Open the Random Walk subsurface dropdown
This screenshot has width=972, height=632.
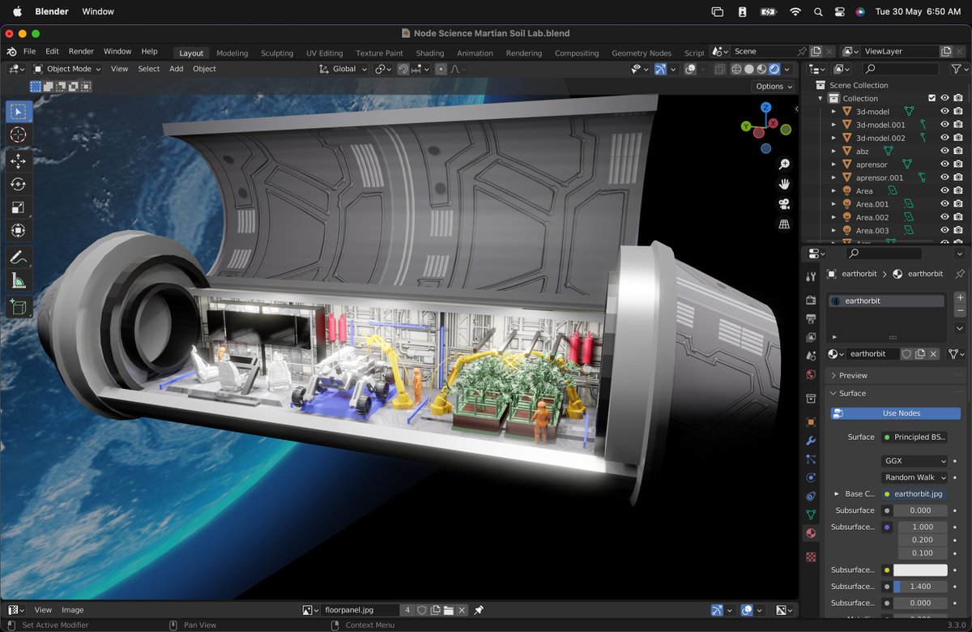pyautogui.click(x=914, y=477)
